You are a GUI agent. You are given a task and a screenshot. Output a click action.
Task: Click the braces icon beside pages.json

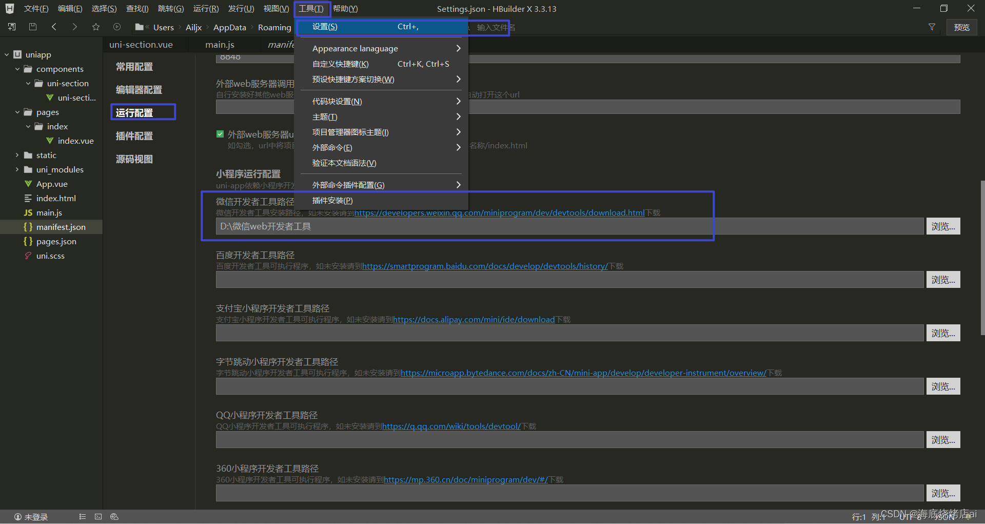[28, 241]
